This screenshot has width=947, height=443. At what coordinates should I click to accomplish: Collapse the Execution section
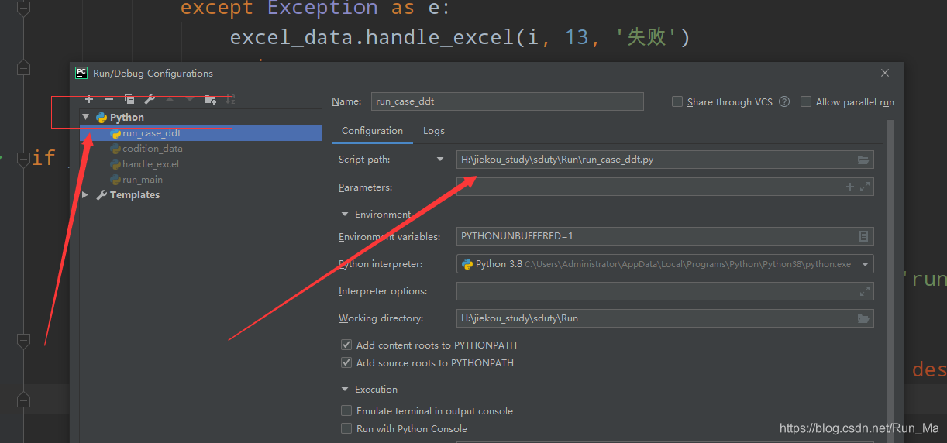click(345, 390)
